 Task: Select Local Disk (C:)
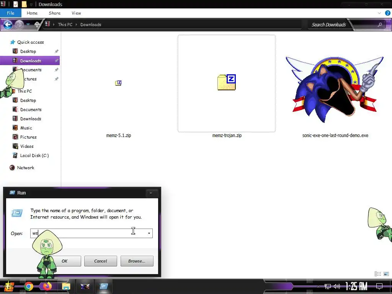click(x=34, y=155)
